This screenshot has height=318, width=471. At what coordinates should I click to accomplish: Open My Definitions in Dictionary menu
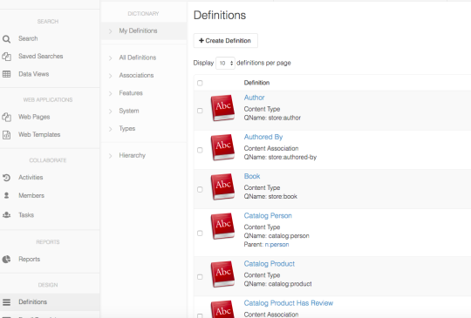[138, 30]
